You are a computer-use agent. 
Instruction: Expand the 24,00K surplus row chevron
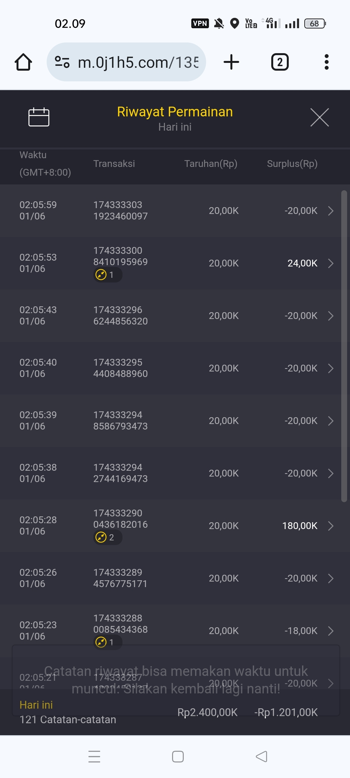[331, 263]
